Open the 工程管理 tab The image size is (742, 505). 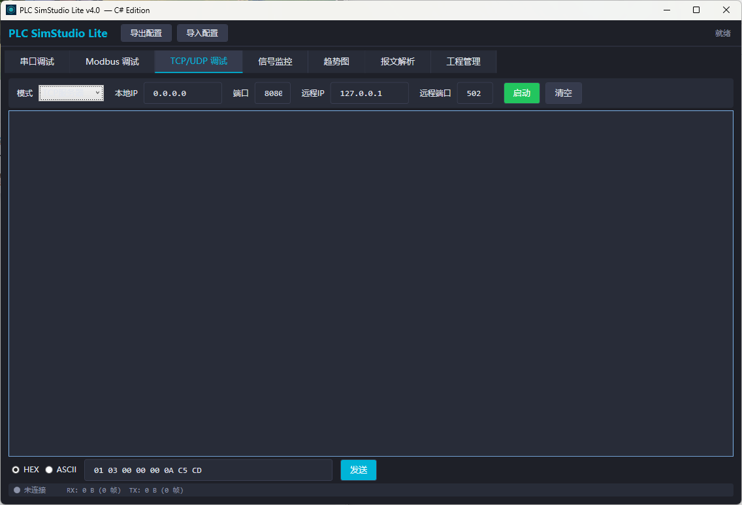tap(463, 61)
